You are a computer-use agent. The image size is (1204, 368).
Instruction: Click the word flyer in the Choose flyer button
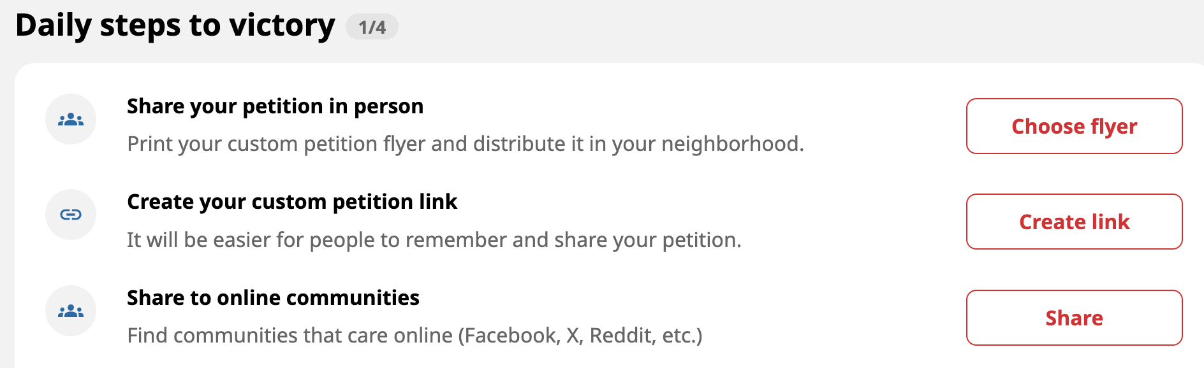click(x=1113, y=127)
